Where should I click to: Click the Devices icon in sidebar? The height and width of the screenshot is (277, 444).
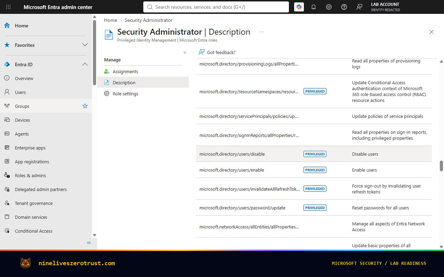7,120
